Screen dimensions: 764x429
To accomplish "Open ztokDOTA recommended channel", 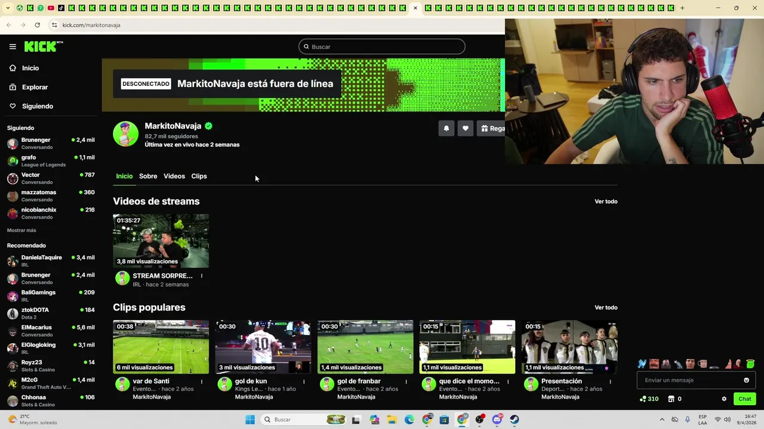I will point(51,313).
